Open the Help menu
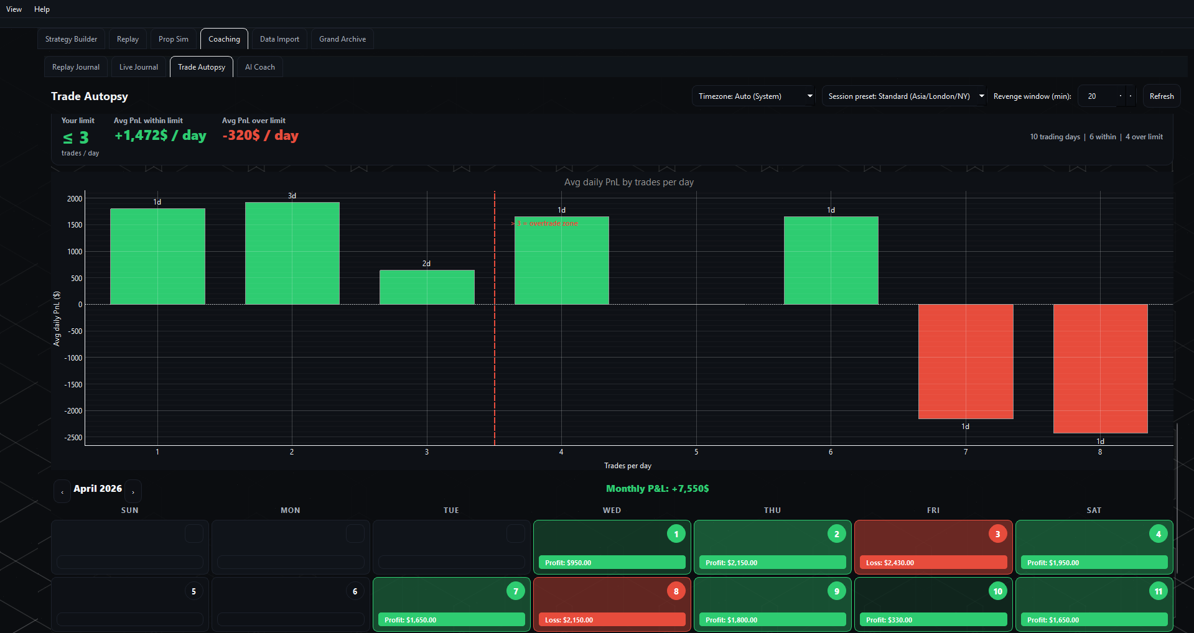Screen dimensions: 1194x633 tap(42, 9)
